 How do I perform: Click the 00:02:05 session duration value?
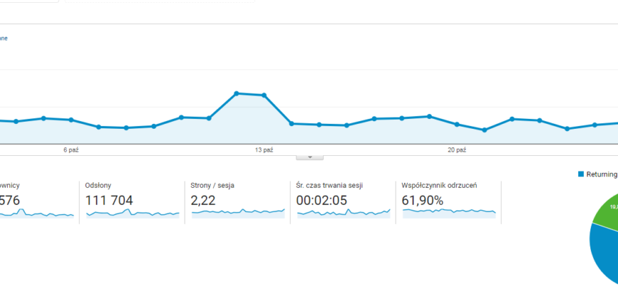322,200
